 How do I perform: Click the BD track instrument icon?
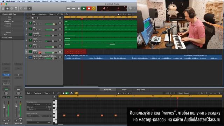(30, 23)
